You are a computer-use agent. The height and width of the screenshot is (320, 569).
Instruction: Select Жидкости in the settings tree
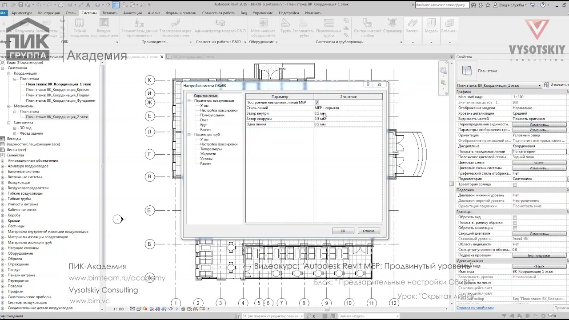pos(208,154)
